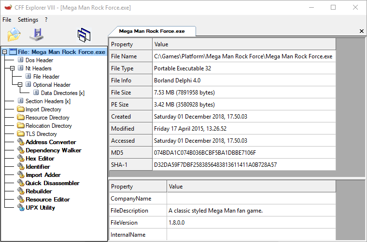Select the Mega Man Rock Force.exe tab
Screen dimensions: 367x242
(x=152, y=31)
